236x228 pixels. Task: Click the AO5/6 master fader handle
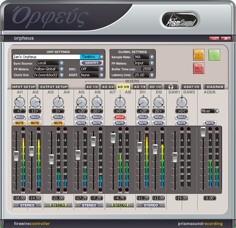(x=203, y=132)
